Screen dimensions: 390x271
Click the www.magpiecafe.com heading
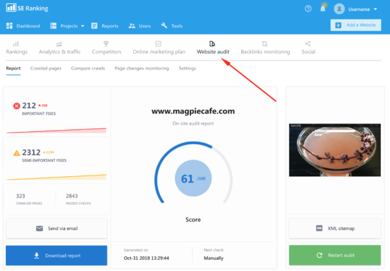(x=193, y=111)
